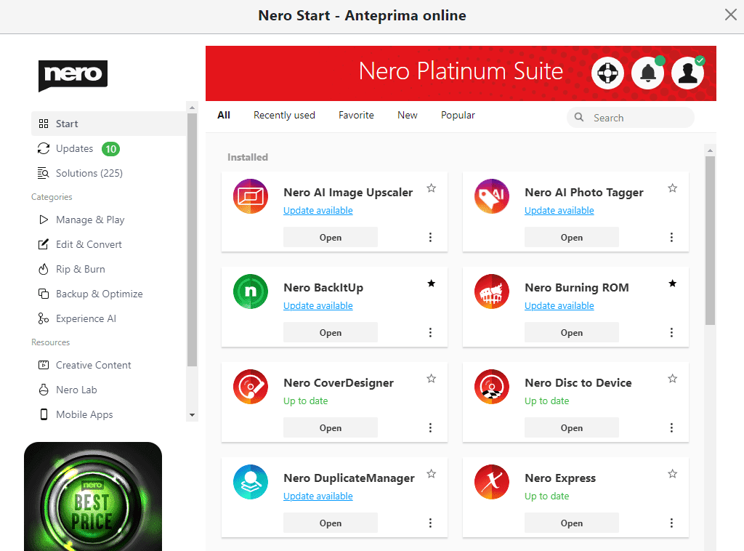The width and height of the screenshot is (744, 551).
Task: Expand more options for Nero AI Photo Tagger
Action: (671, 237)
